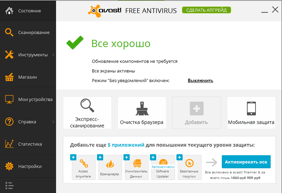
Task: Click the Уничтожитель Данных shredder icon
Action: [137, 163]
